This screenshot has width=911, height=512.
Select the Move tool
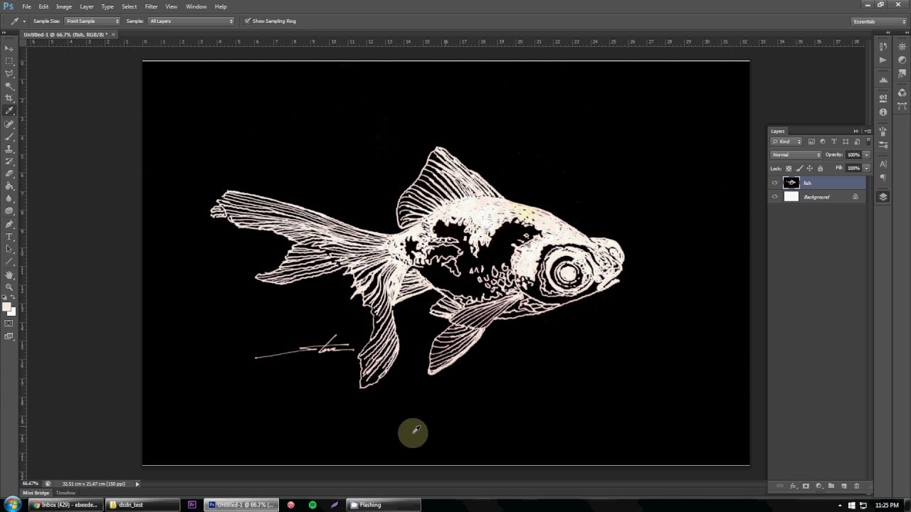click(9, 48)
